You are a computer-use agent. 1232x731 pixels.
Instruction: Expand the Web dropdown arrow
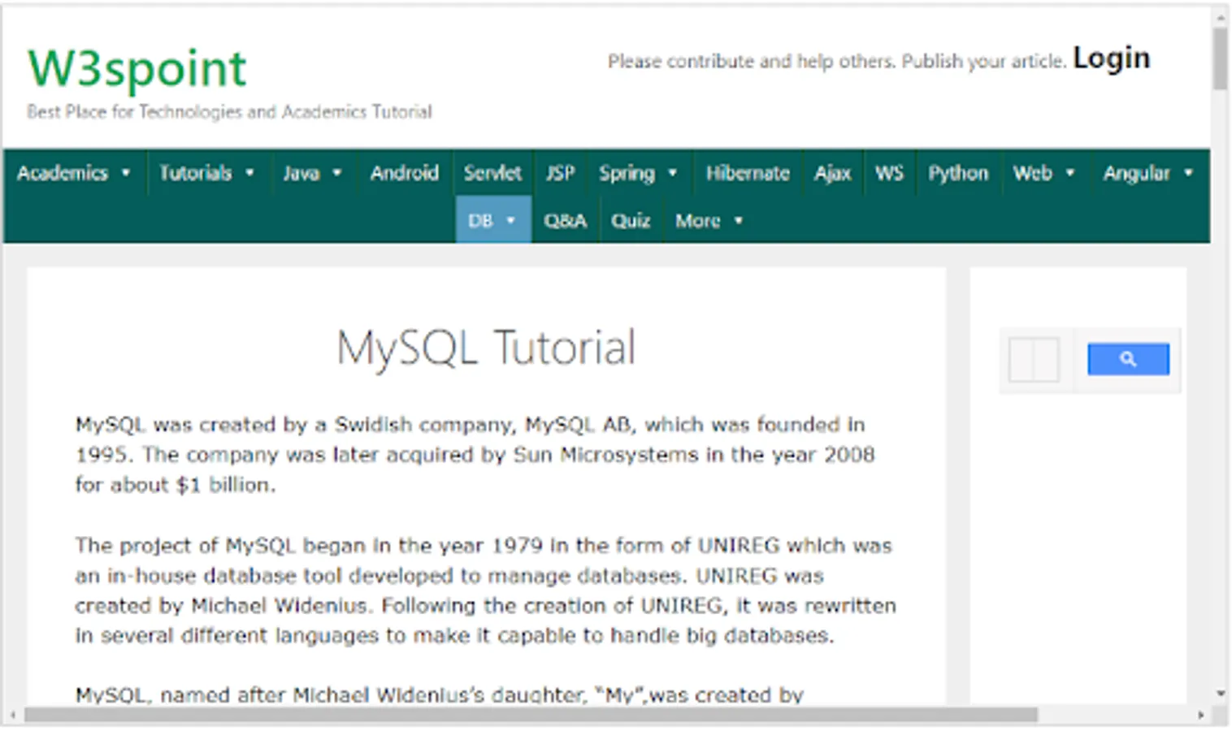pos(1069,173)
